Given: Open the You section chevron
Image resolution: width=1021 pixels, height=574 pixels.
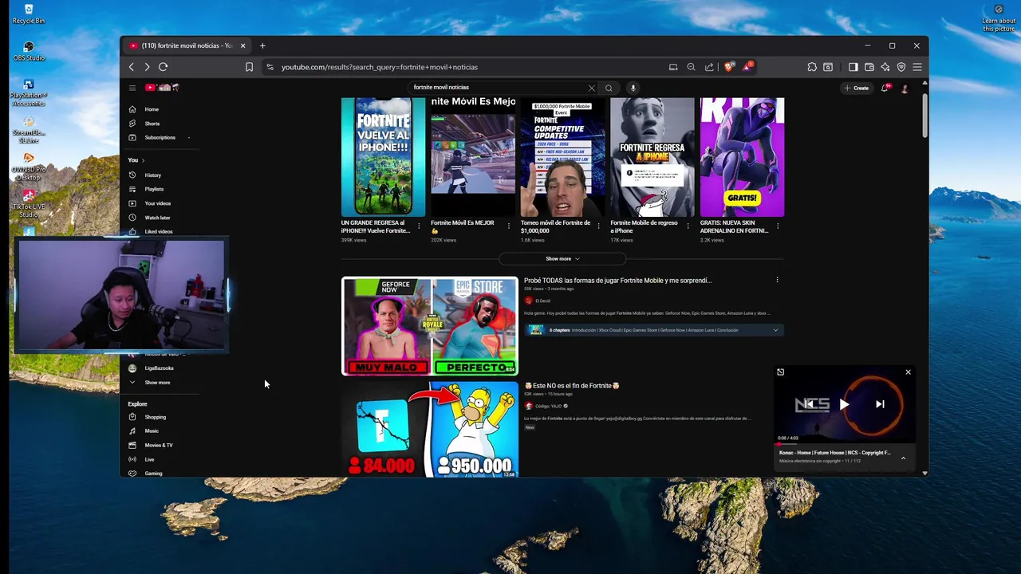Looking at the screenshot, I should 143,160.
